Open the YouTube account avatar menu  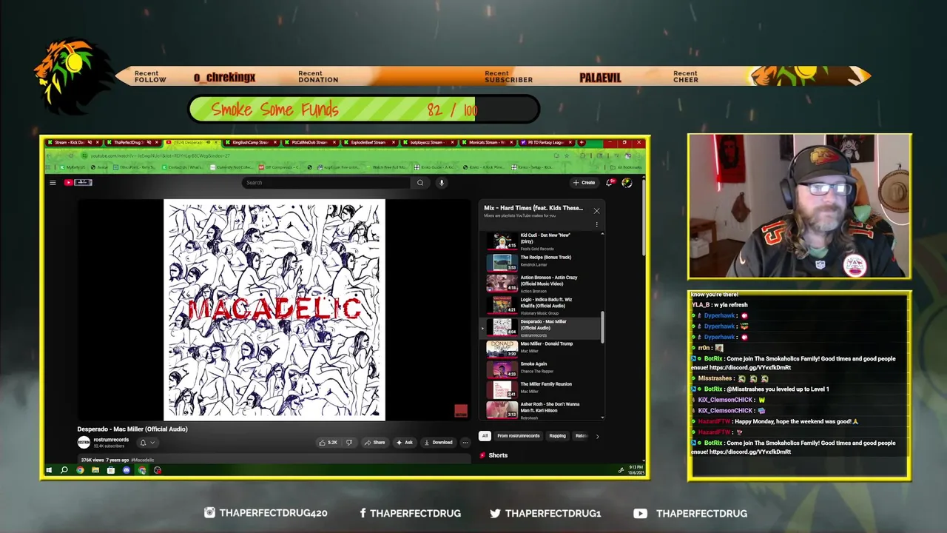627,183
